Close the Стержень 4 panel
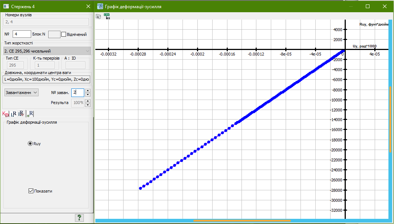 pos(88,6)
